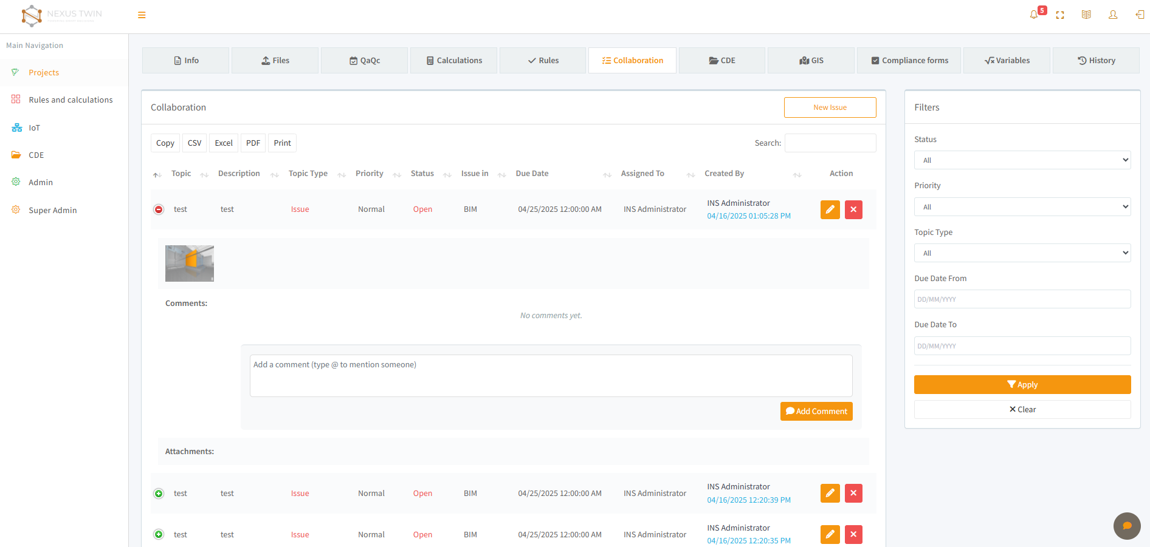Click the Due Date From field
Viewport: 1150px width, 547px height.
[x=1022, y=299]
